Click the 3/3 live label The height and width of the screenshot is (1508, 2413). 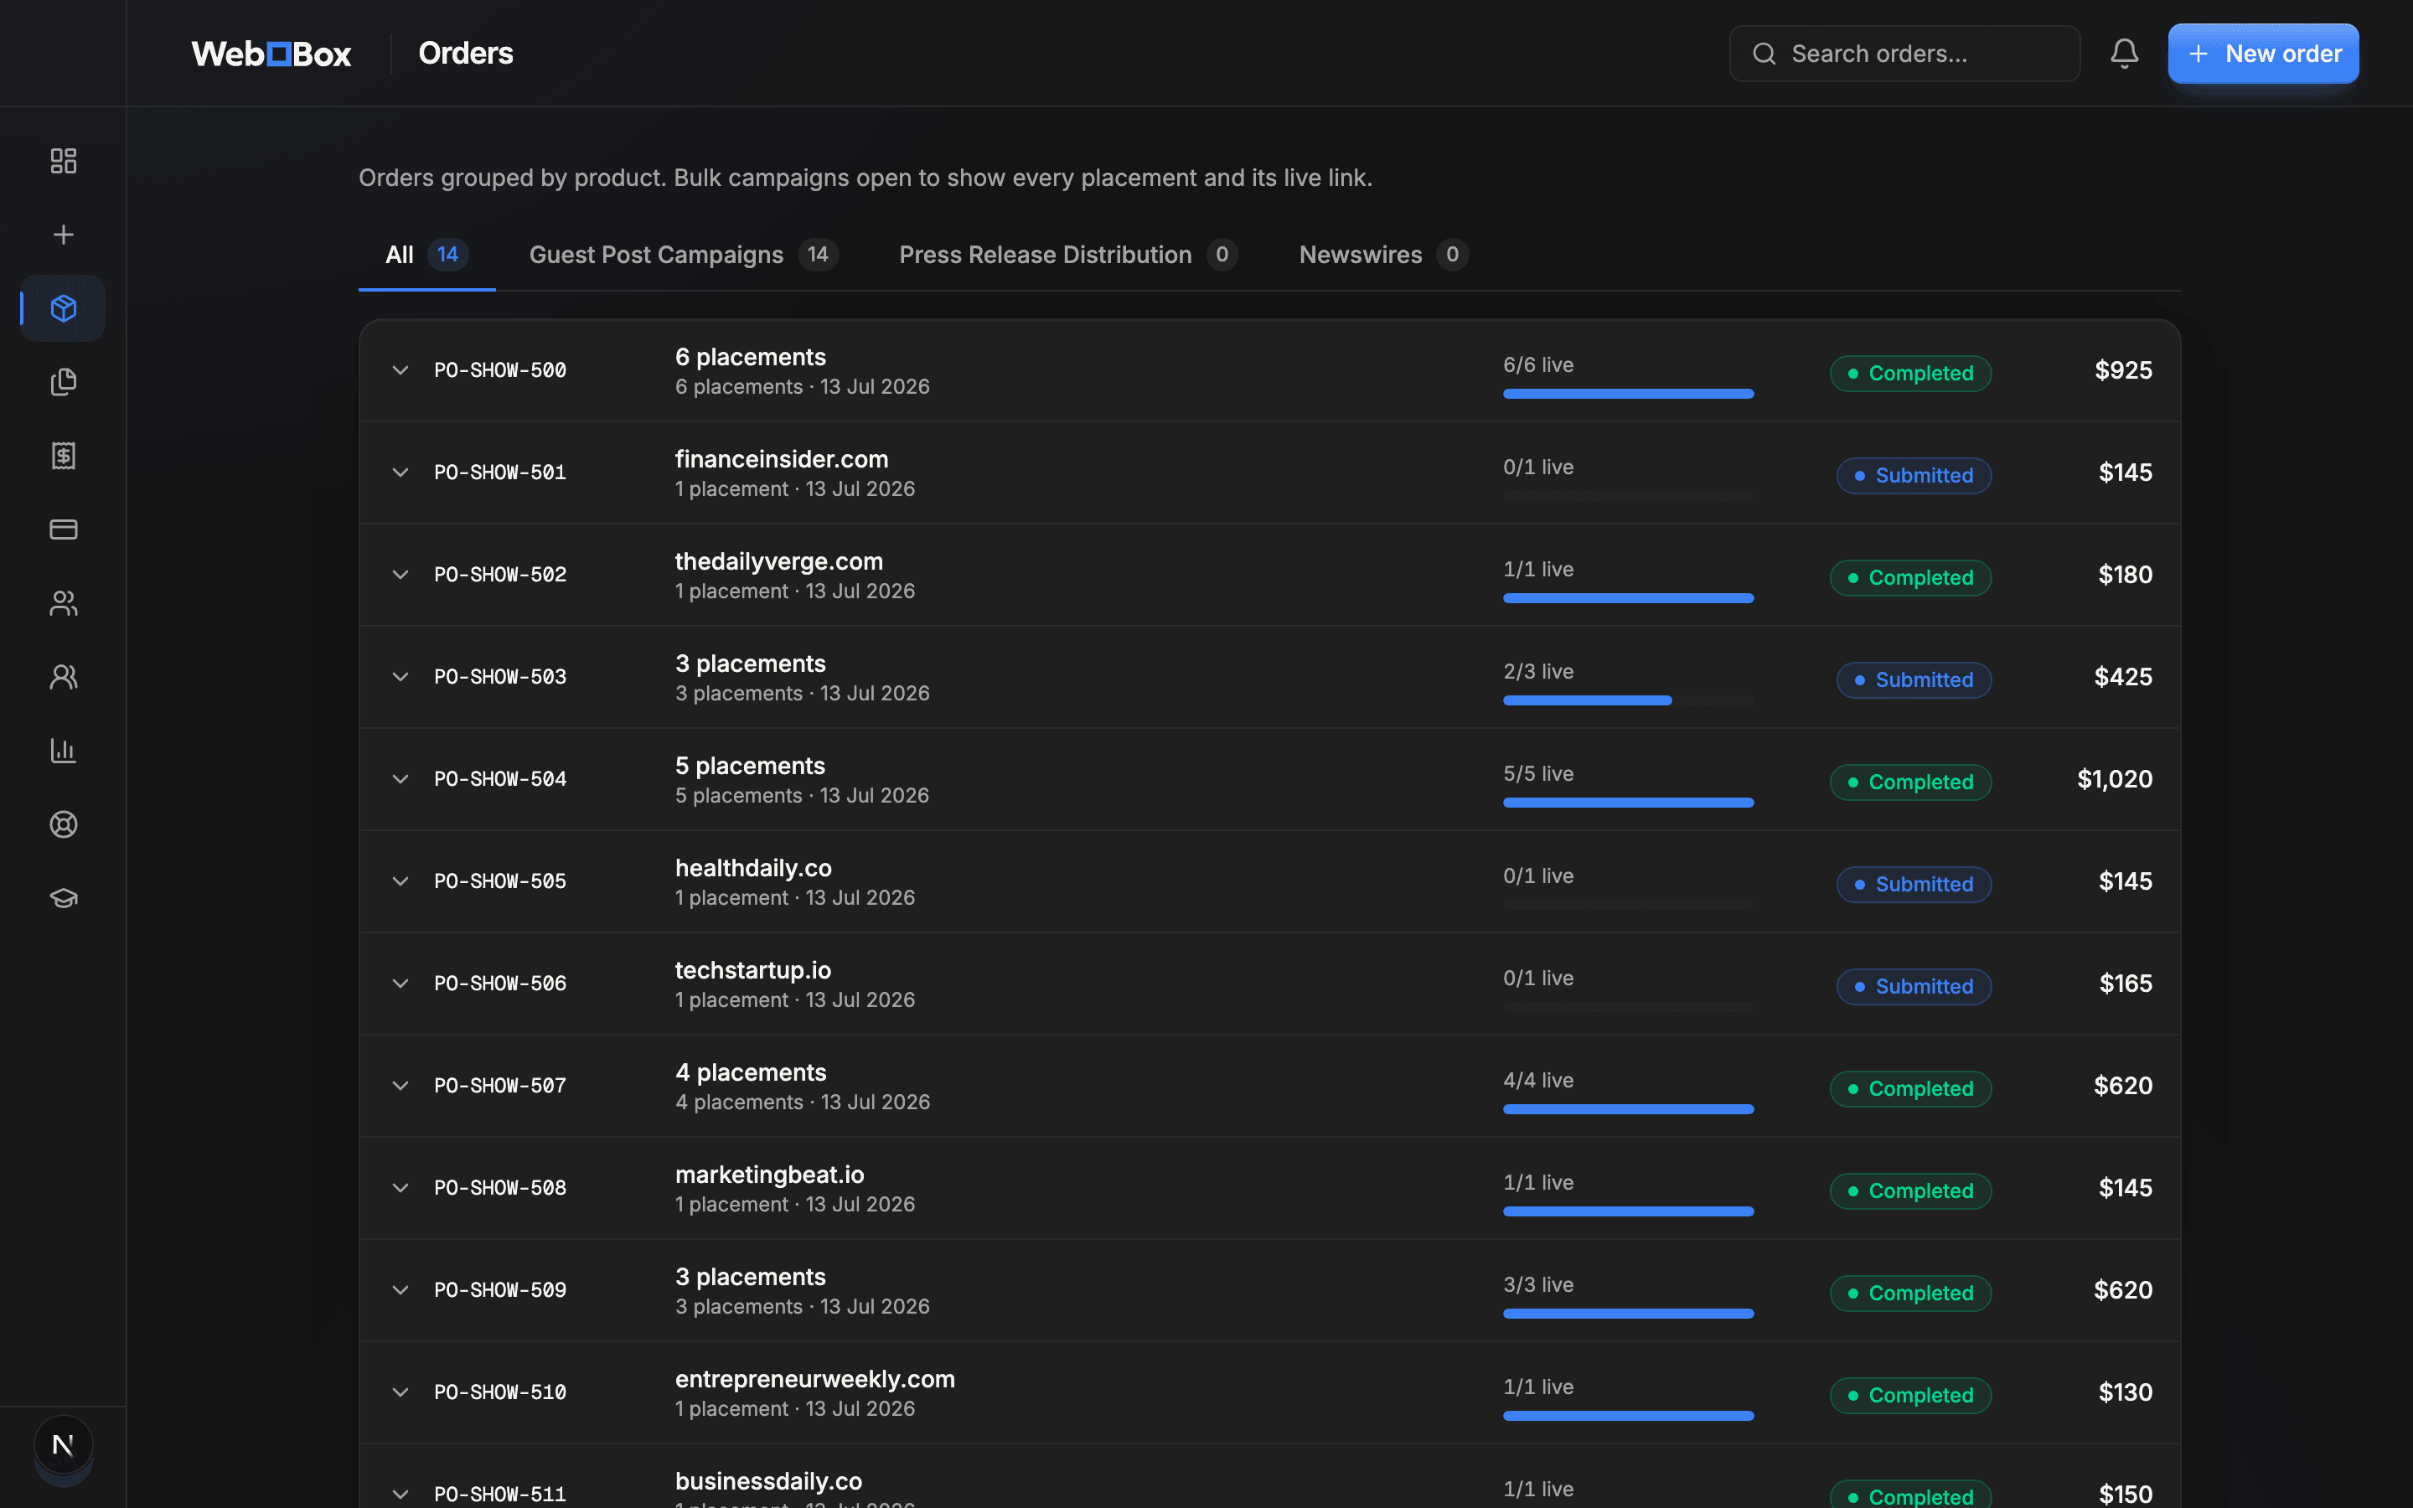click(x=1537, y=1284)
